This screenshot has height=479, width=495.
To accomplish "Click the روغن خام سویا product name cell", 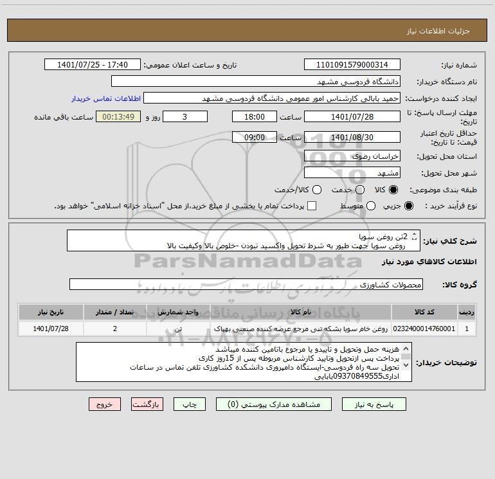I will click(x=301, y=329).
